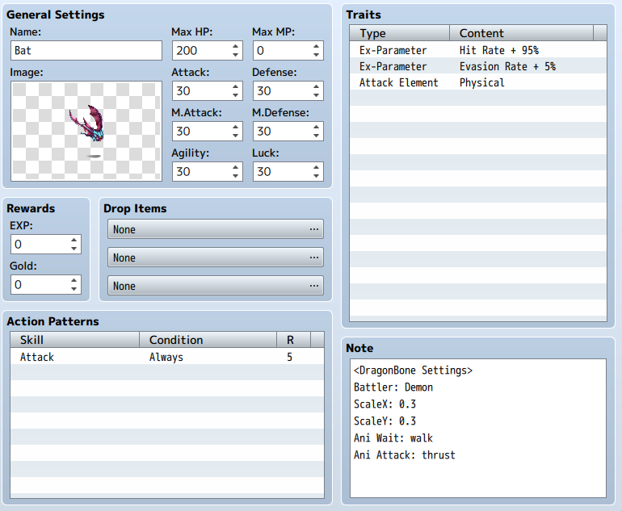The height and width of the screenshot is (511, 622).
Task: Decrease Defense value using down arrow
Action: coord(316,95)
